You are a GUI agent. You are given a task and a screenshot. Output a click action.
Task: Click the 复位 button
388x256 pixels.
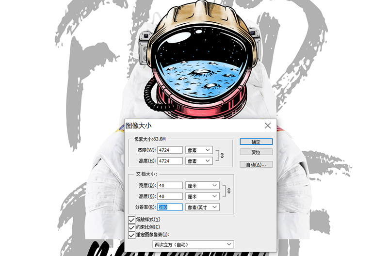coord(256,152)
